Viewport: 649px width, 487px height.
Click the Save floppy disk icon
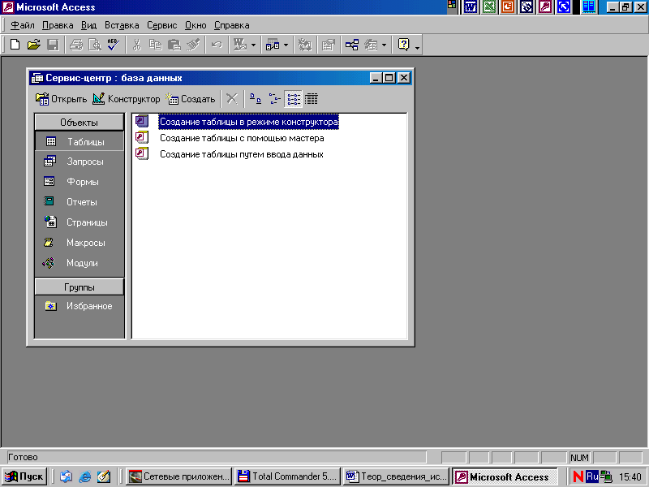pos(53,45)
